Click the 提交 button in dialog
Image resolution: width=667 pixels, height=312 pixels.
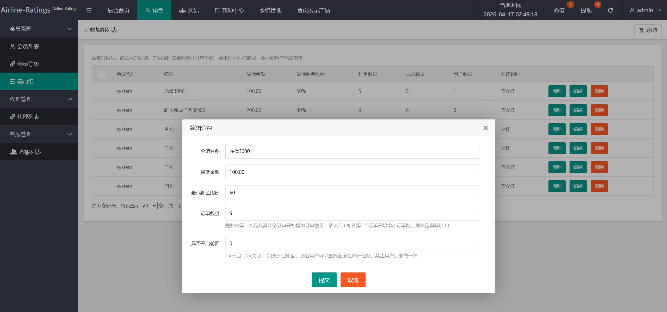pos(324,280)
